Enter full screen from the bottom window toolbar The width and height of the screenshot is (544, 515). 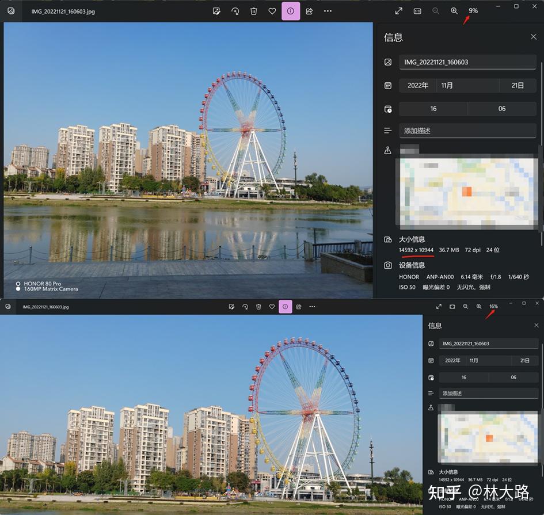(x=439, y=307)
